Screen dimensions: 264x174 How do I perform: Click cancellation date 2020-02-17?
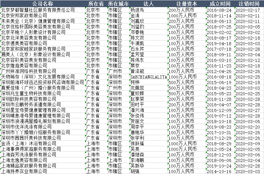click(249, 10)
